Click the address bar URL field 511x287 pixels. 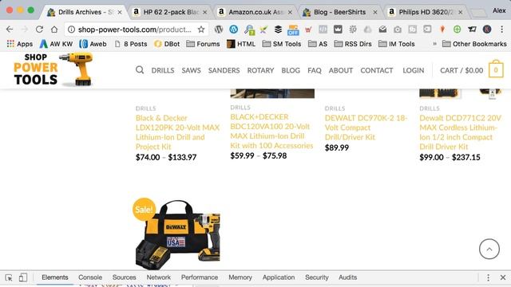tap(135, 29)
